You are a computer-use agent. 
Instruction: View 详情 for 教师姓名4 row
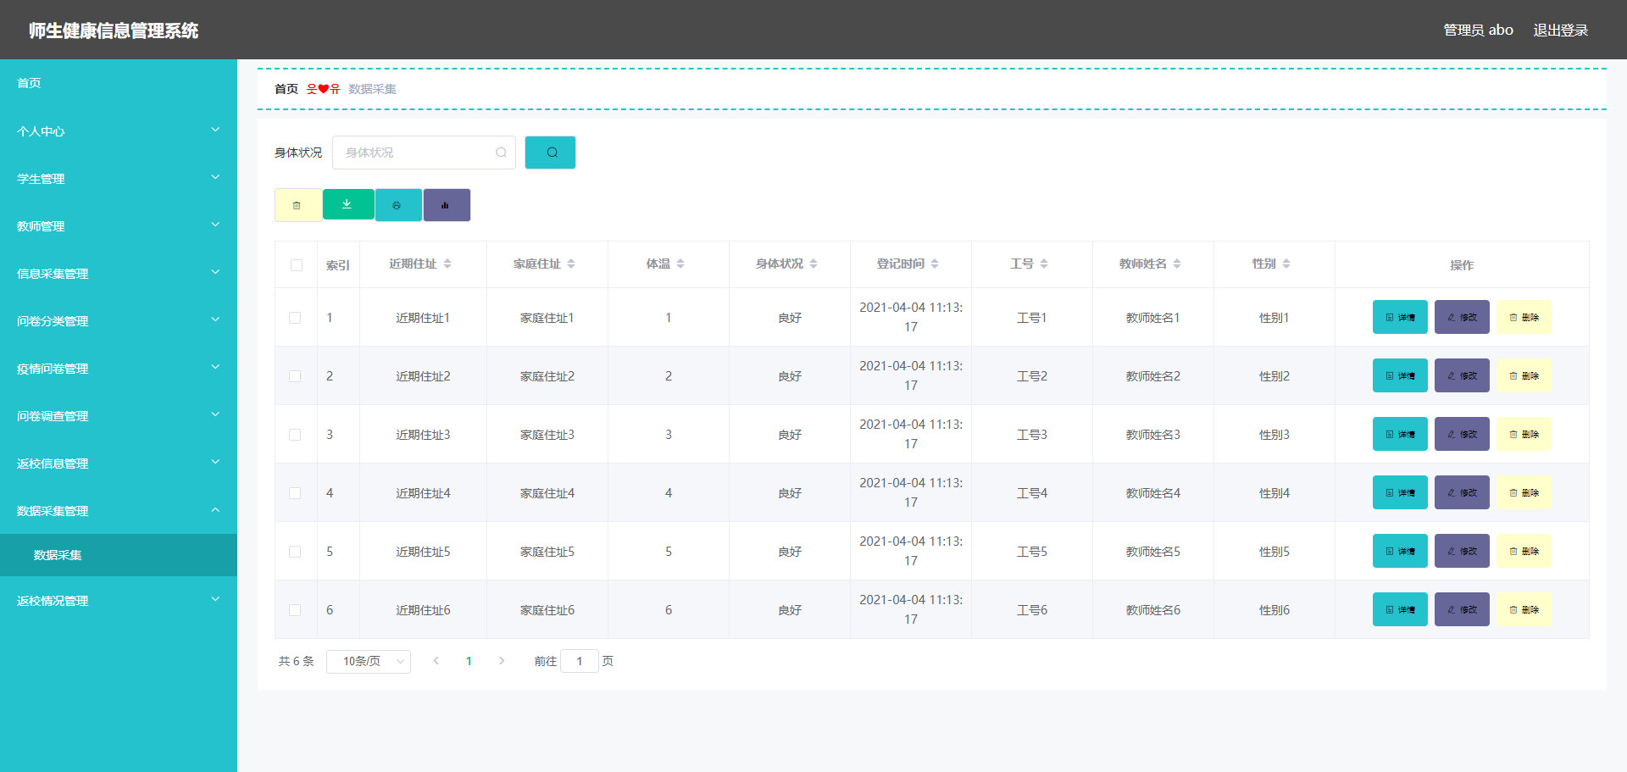tap(1400, 492)
